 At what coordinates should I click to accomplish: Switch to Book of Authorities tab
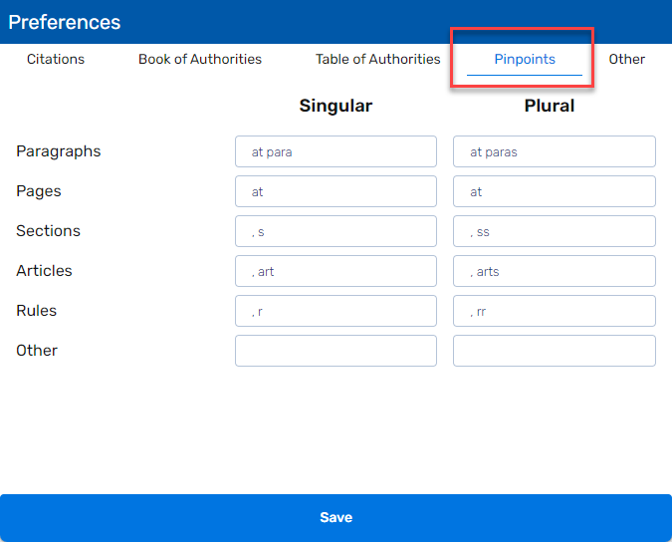[200, 59]
